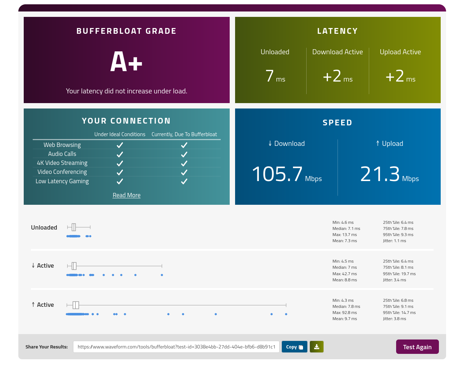
Task: Click the Low Latency Gaming bufferbloat checkmark
Action: click(x=184, y=181)
